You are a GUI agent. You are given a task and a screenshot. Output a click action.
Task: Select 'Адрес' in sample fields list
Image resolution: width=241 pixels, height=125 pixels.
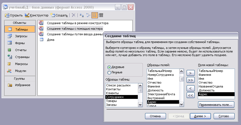pos(163,102)
